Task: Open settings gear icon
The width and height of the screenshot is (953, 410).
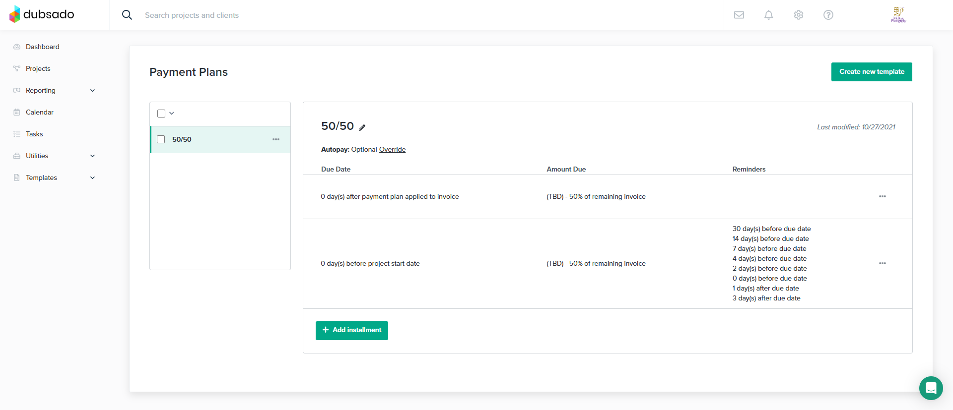Action: (799, 15)
